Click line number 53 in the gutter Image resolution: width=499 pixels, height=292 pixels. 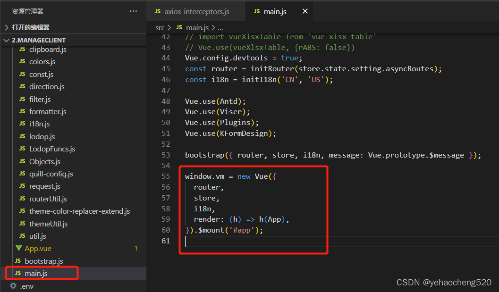pyautogui.click(x=166, y=155)
